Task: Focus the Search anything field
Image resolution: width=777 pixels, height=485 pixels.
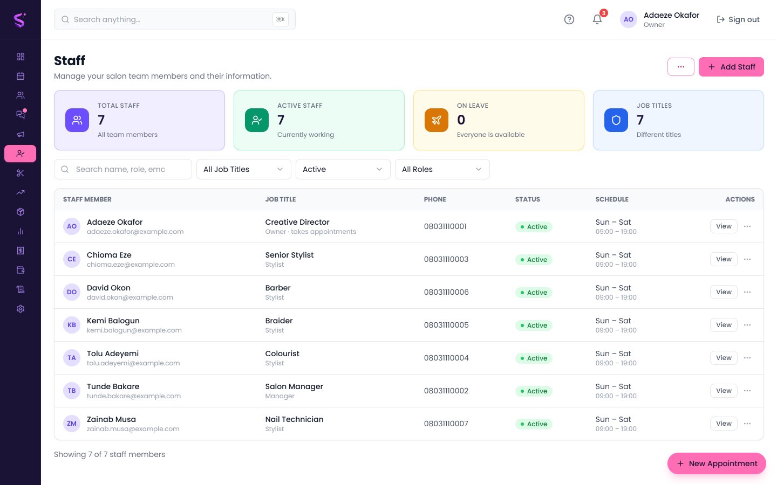Action: click(175, 19)
